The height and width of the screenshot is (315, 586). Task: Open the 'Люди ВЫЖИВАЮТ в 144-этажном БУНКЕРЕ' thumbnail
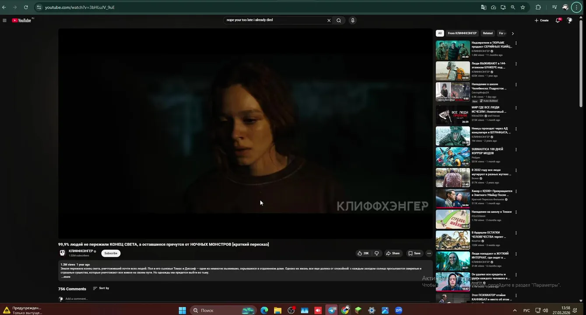453,71
